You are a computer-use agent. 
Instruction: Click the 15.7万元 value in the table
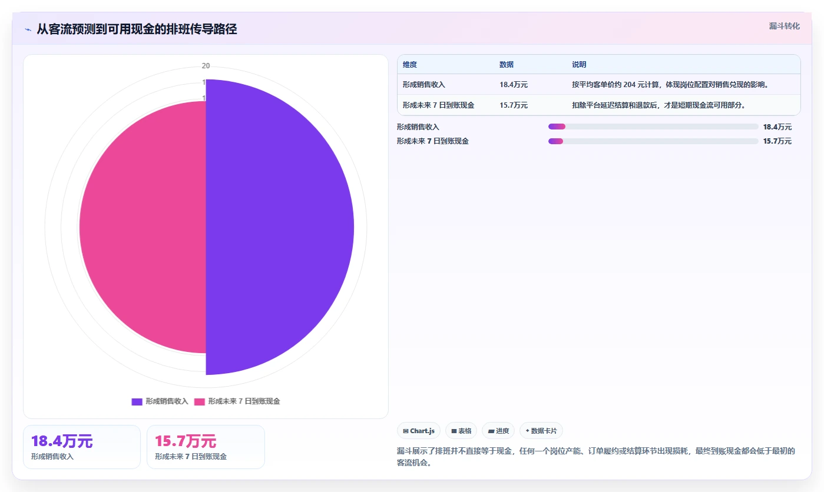click(514, 105)
